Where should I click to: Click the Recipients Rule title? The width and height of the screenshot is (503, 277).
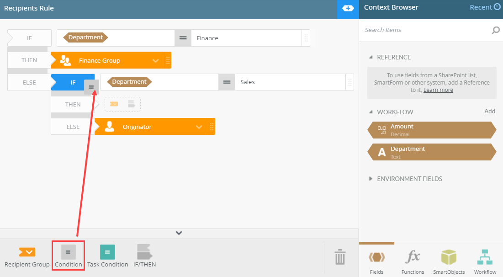(29, 8)
